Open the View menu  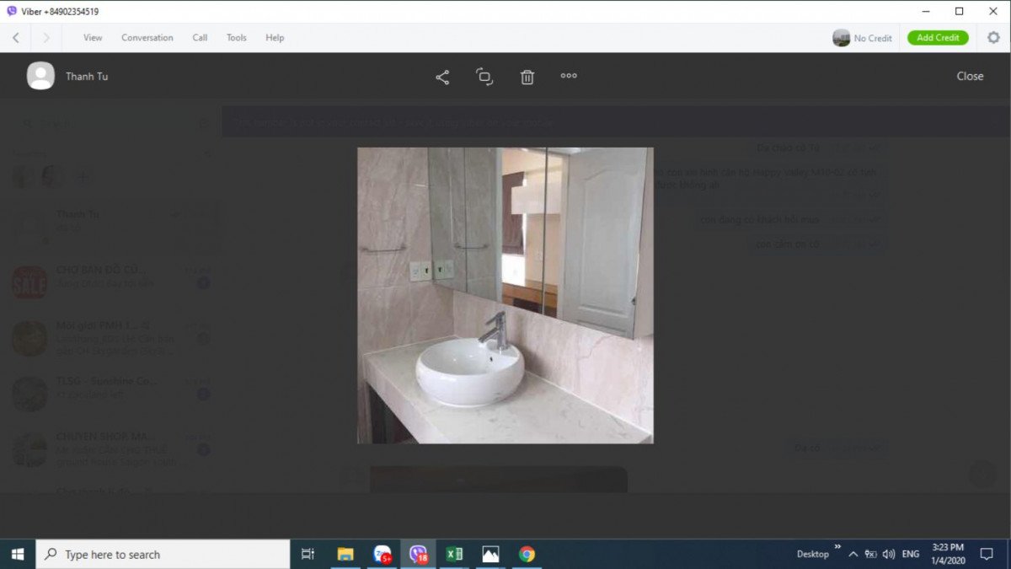(x=93, y=38)
